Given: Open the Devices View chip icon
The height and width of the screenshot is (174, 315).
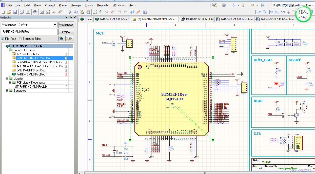Looking at the screenshot, I should 35,12.
